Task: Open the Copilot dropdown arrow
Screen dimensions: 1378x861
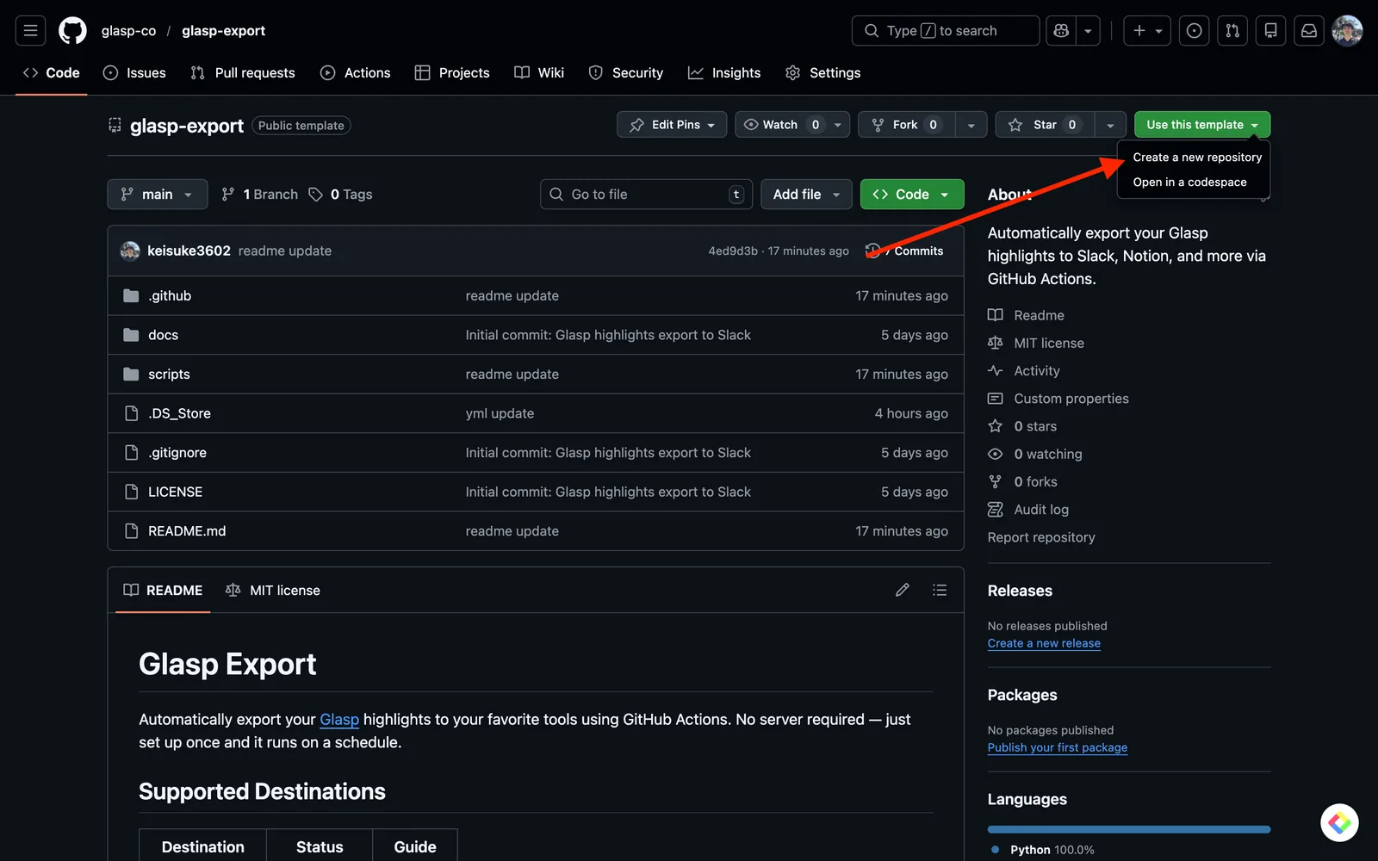Action: [1088, 31]
